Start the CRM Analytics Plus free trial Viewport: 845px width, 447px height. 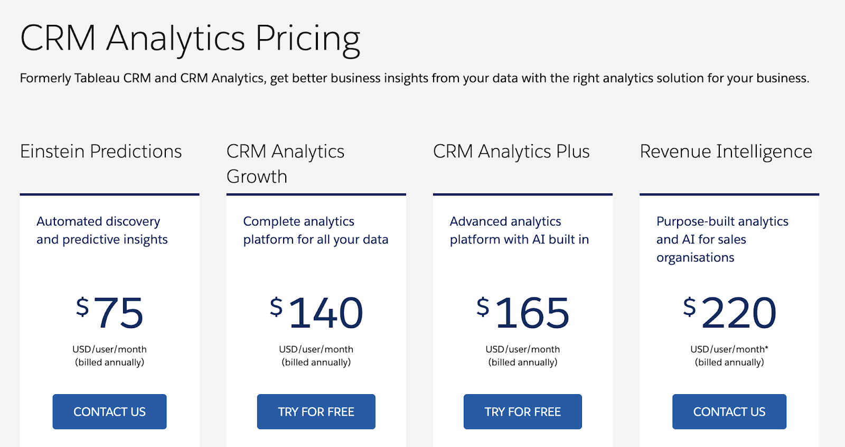click(x=522, y=412)
